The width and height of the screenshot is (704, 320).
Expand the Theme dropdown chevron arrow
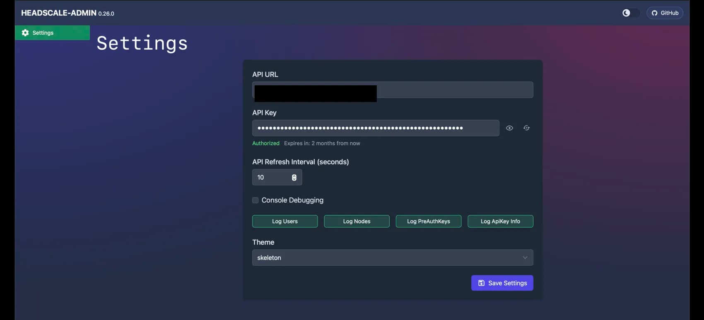click(x=525, y=257)
